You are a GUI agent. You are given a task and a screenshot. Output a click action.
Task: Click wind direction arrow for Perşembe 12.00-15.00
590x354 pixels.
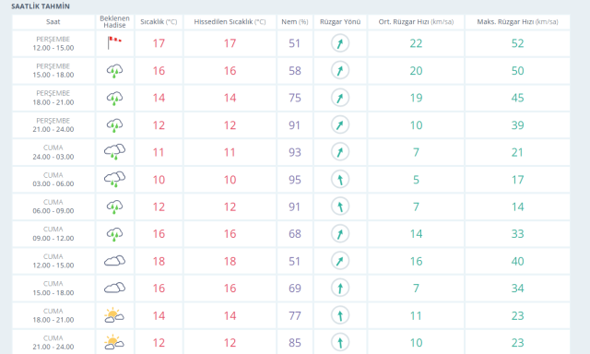[x=340, y=43]
